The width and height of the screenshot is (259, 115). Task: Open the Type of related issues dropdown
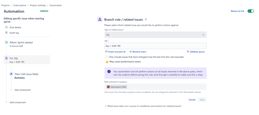coord(156,35)
